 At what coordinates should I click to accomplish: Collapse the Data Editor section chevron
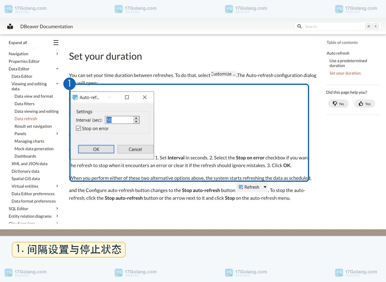pyautogui.click(x=57, y=69)
